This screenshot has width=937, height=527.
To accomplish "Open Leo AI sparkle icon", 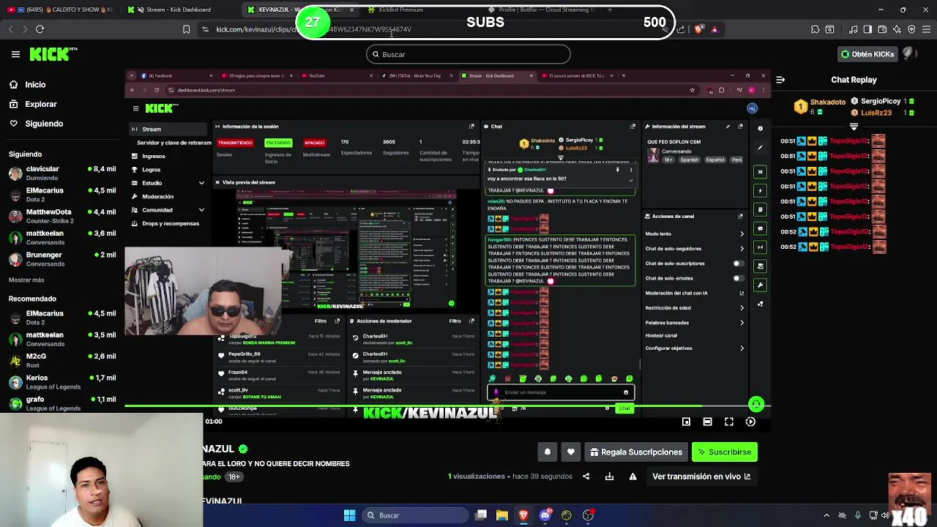I will [x=897, y=29].
